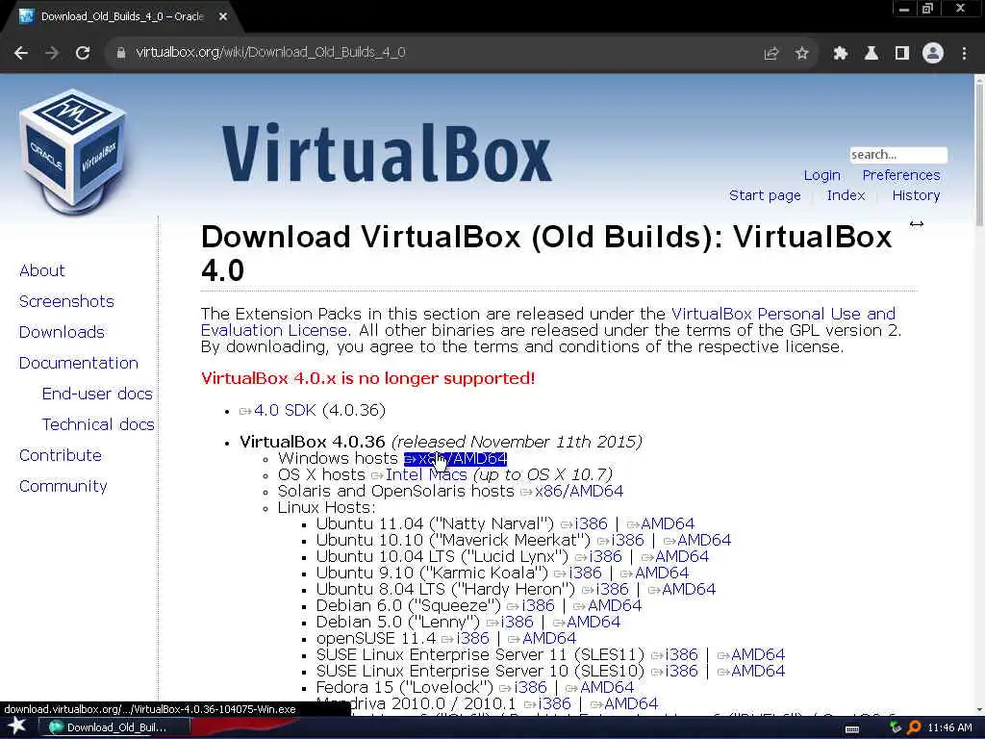Open the extensions puzzle icon

(840, 54)
